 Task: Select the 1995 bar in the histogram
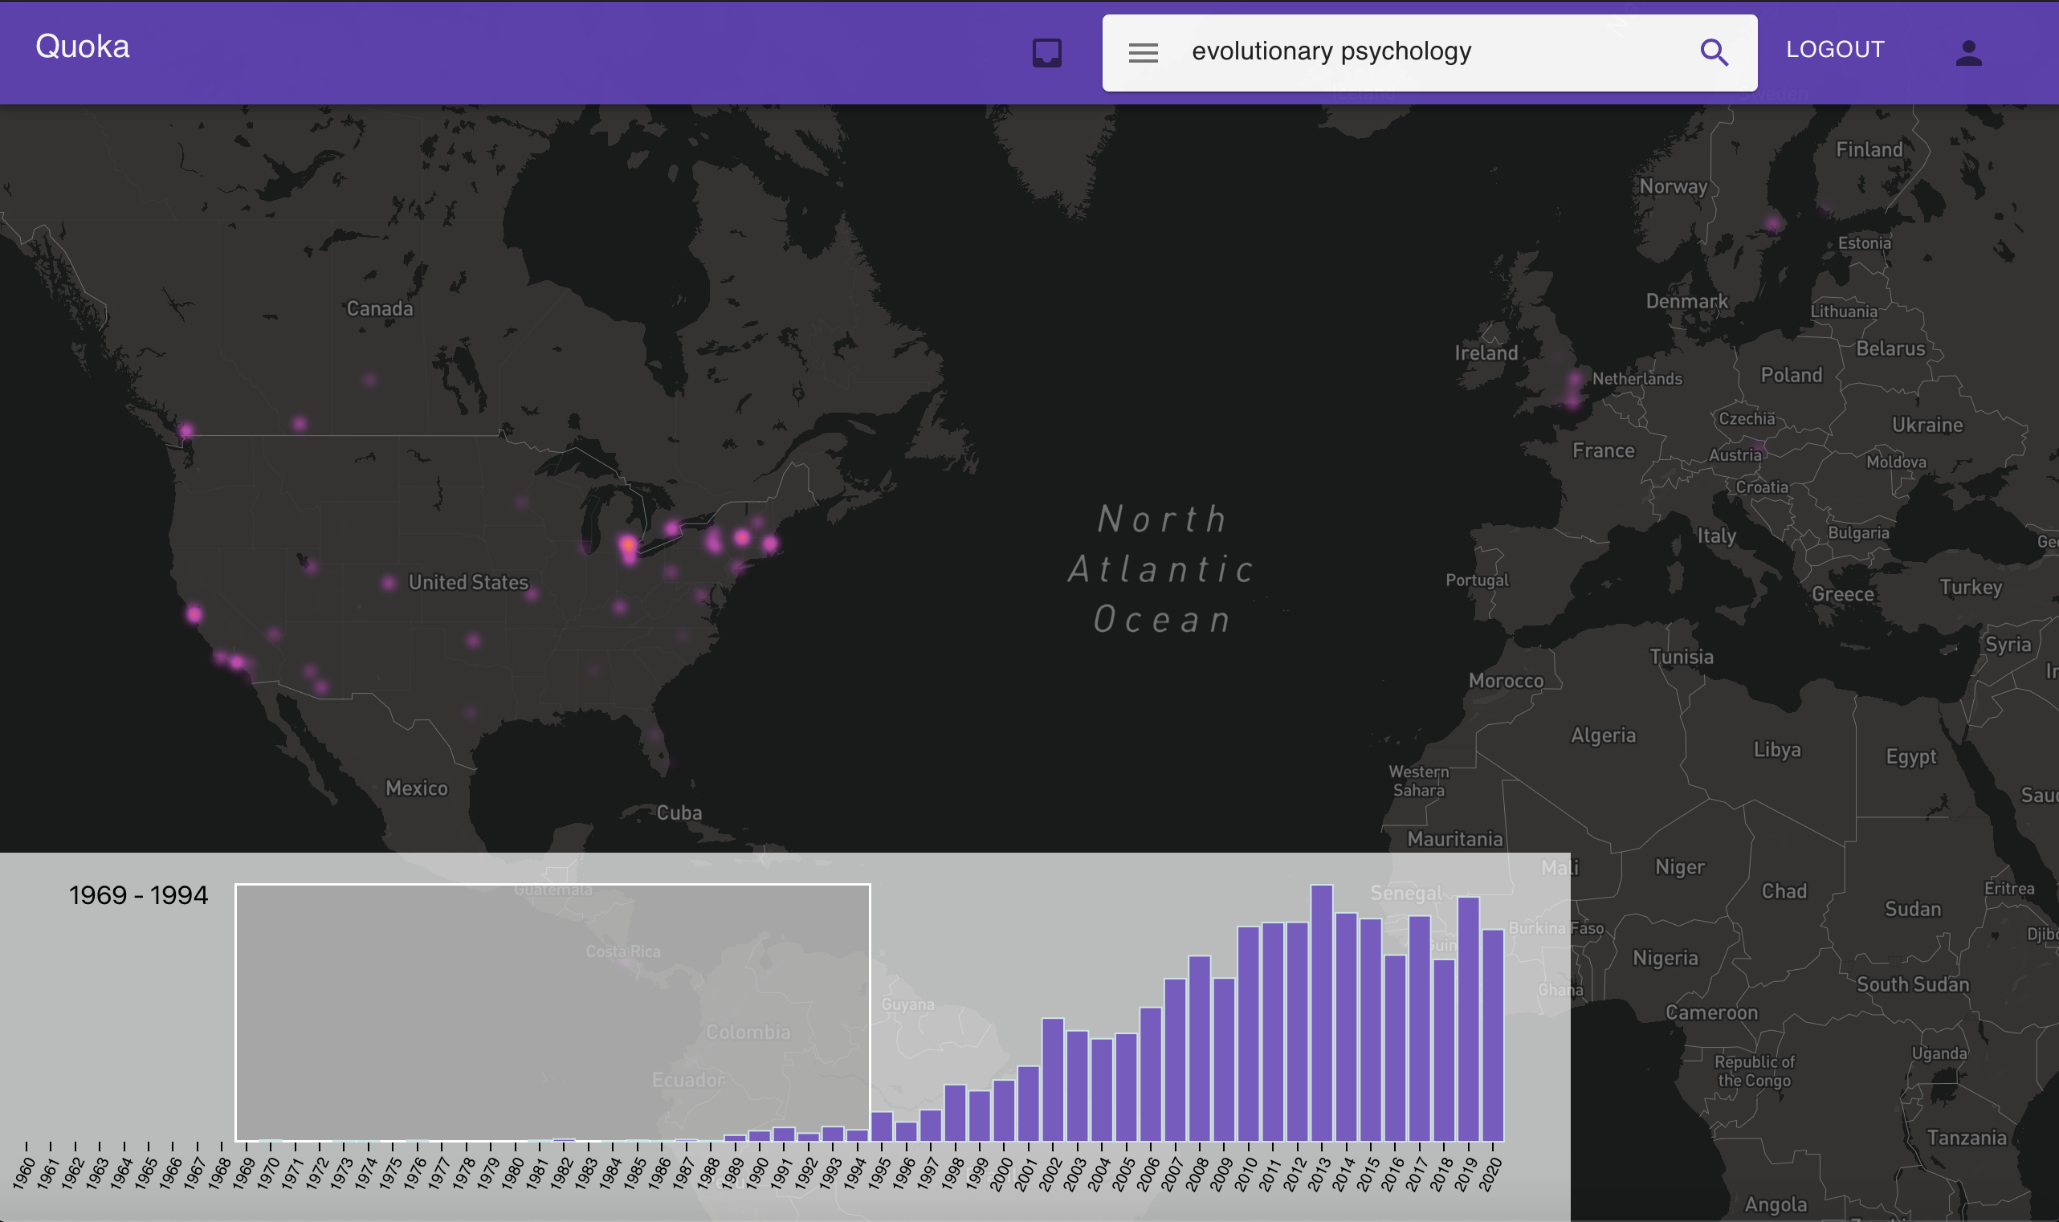point(881,1126)
